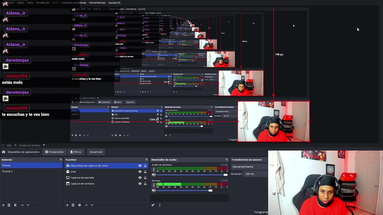This screenshot has height=215, width=383.
Task: Zoom out the preview with the minus icon
Action: pyautogui.click(x=3, y=145)
